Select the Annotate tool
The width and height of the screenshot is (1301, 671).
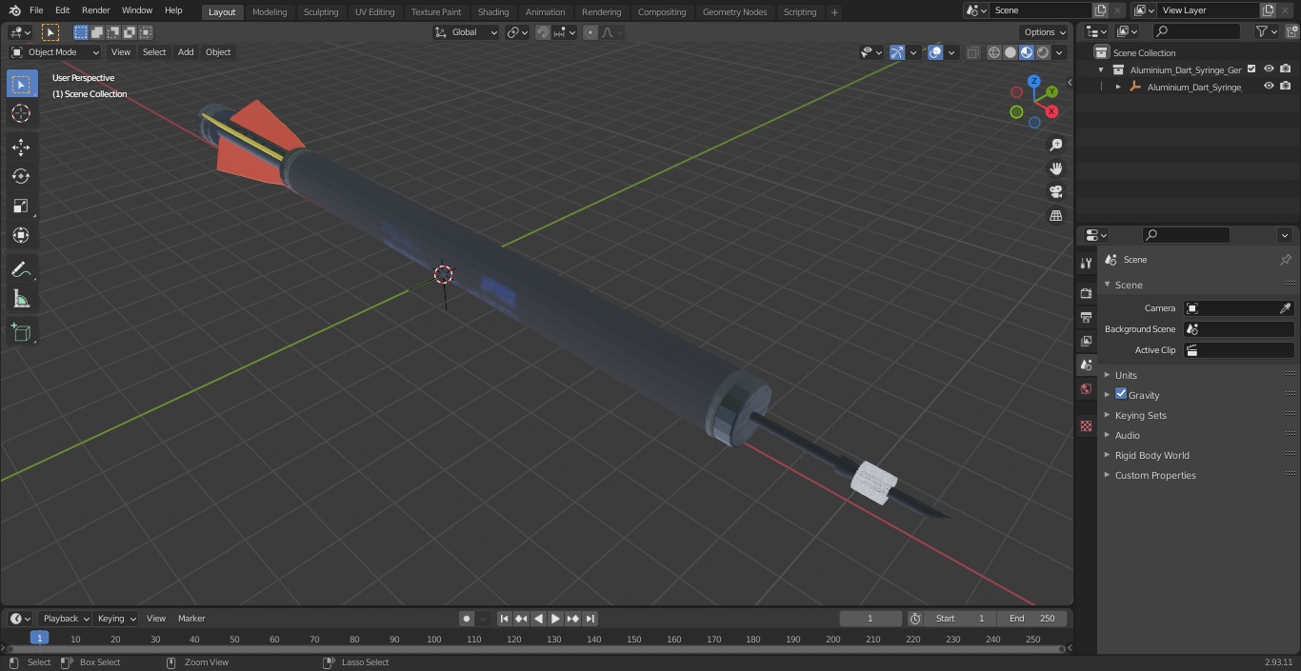pos(21,269)
